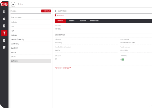Open the bottom sidebar document icon
152x108 pixels.
click(4, 48)
